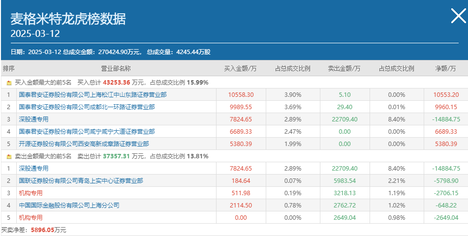468x236 pixels.
Task: Open 国泰君安证券成都北一环路证券营业部 link
Action: [x=87, y=107]
